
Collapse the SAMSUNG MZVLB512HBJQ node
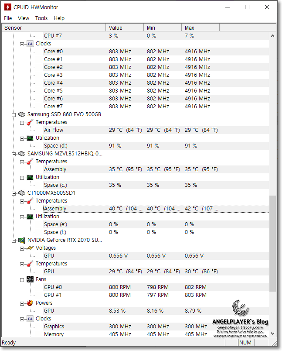point(14,154)
